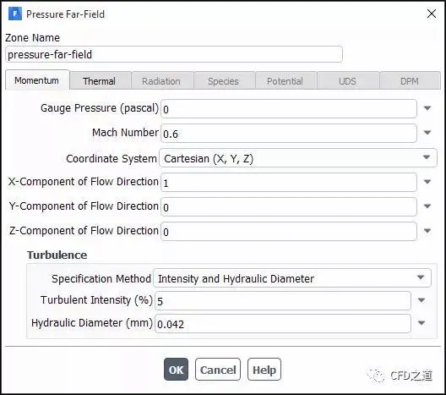Click the Zone Name text field
This screenshot has height=395, width=446.
click(174, 54)
